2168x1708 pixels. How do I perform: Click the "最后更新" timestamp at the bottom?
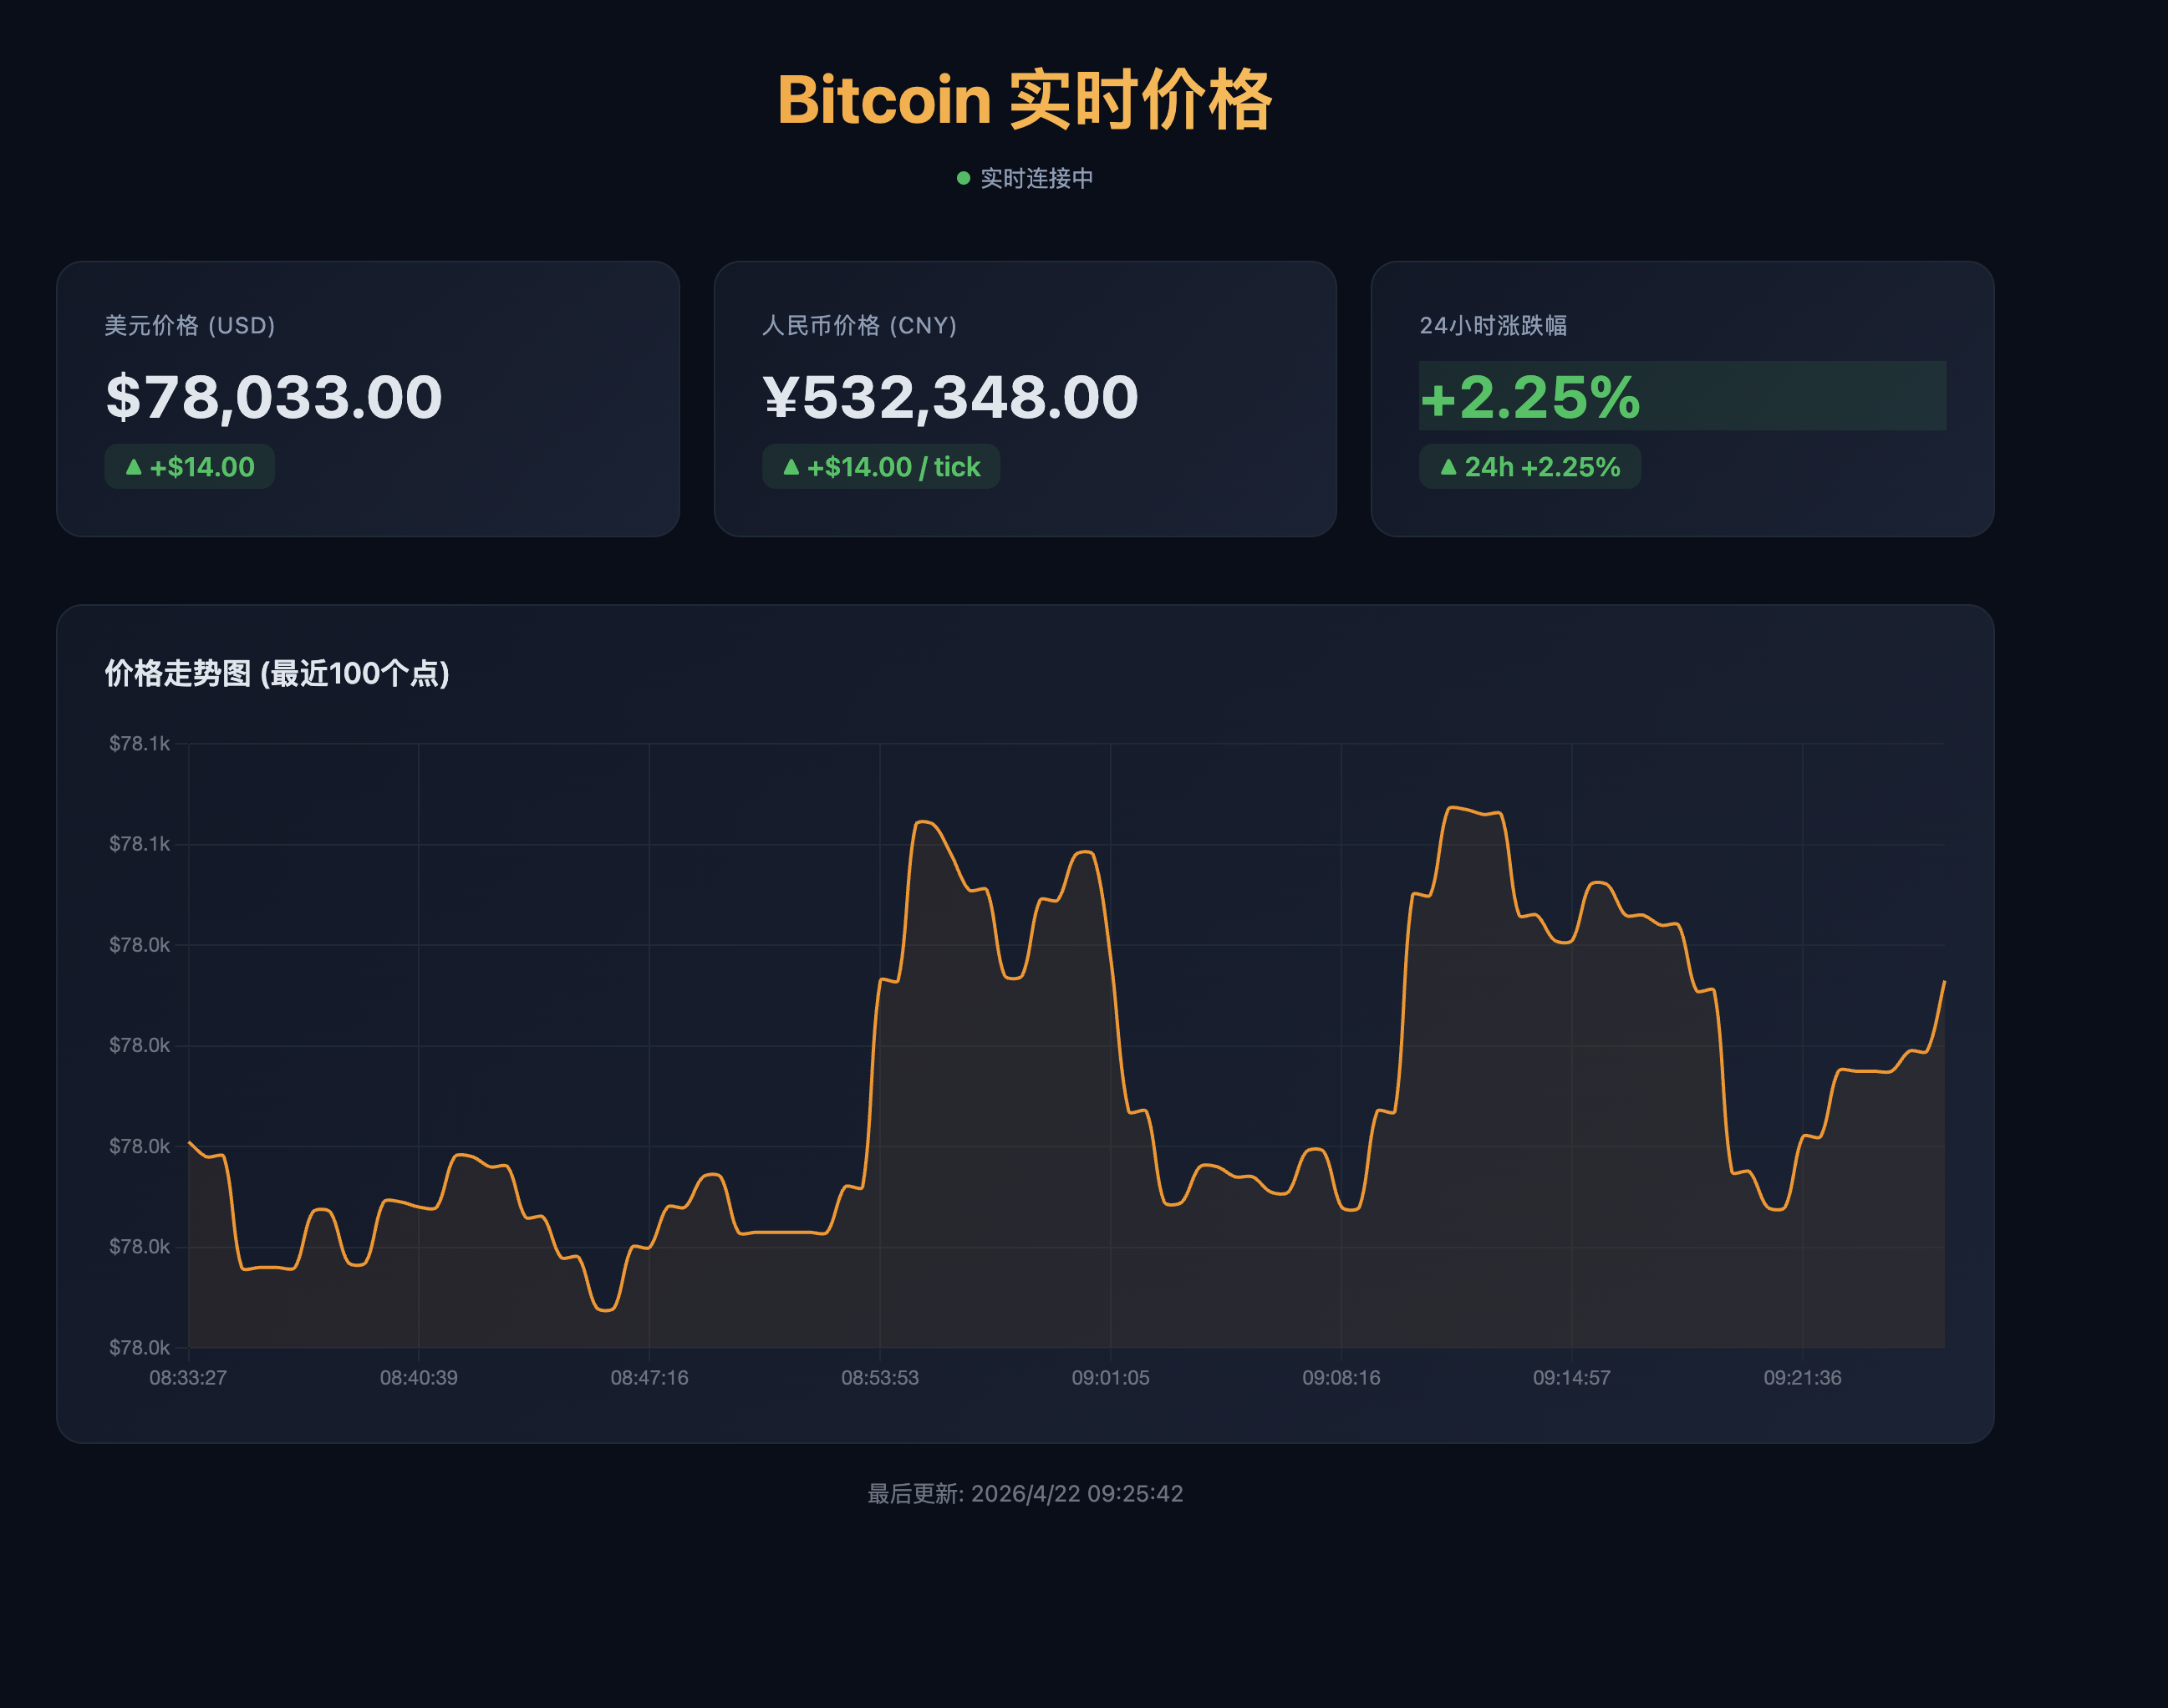point(1025,1493)
